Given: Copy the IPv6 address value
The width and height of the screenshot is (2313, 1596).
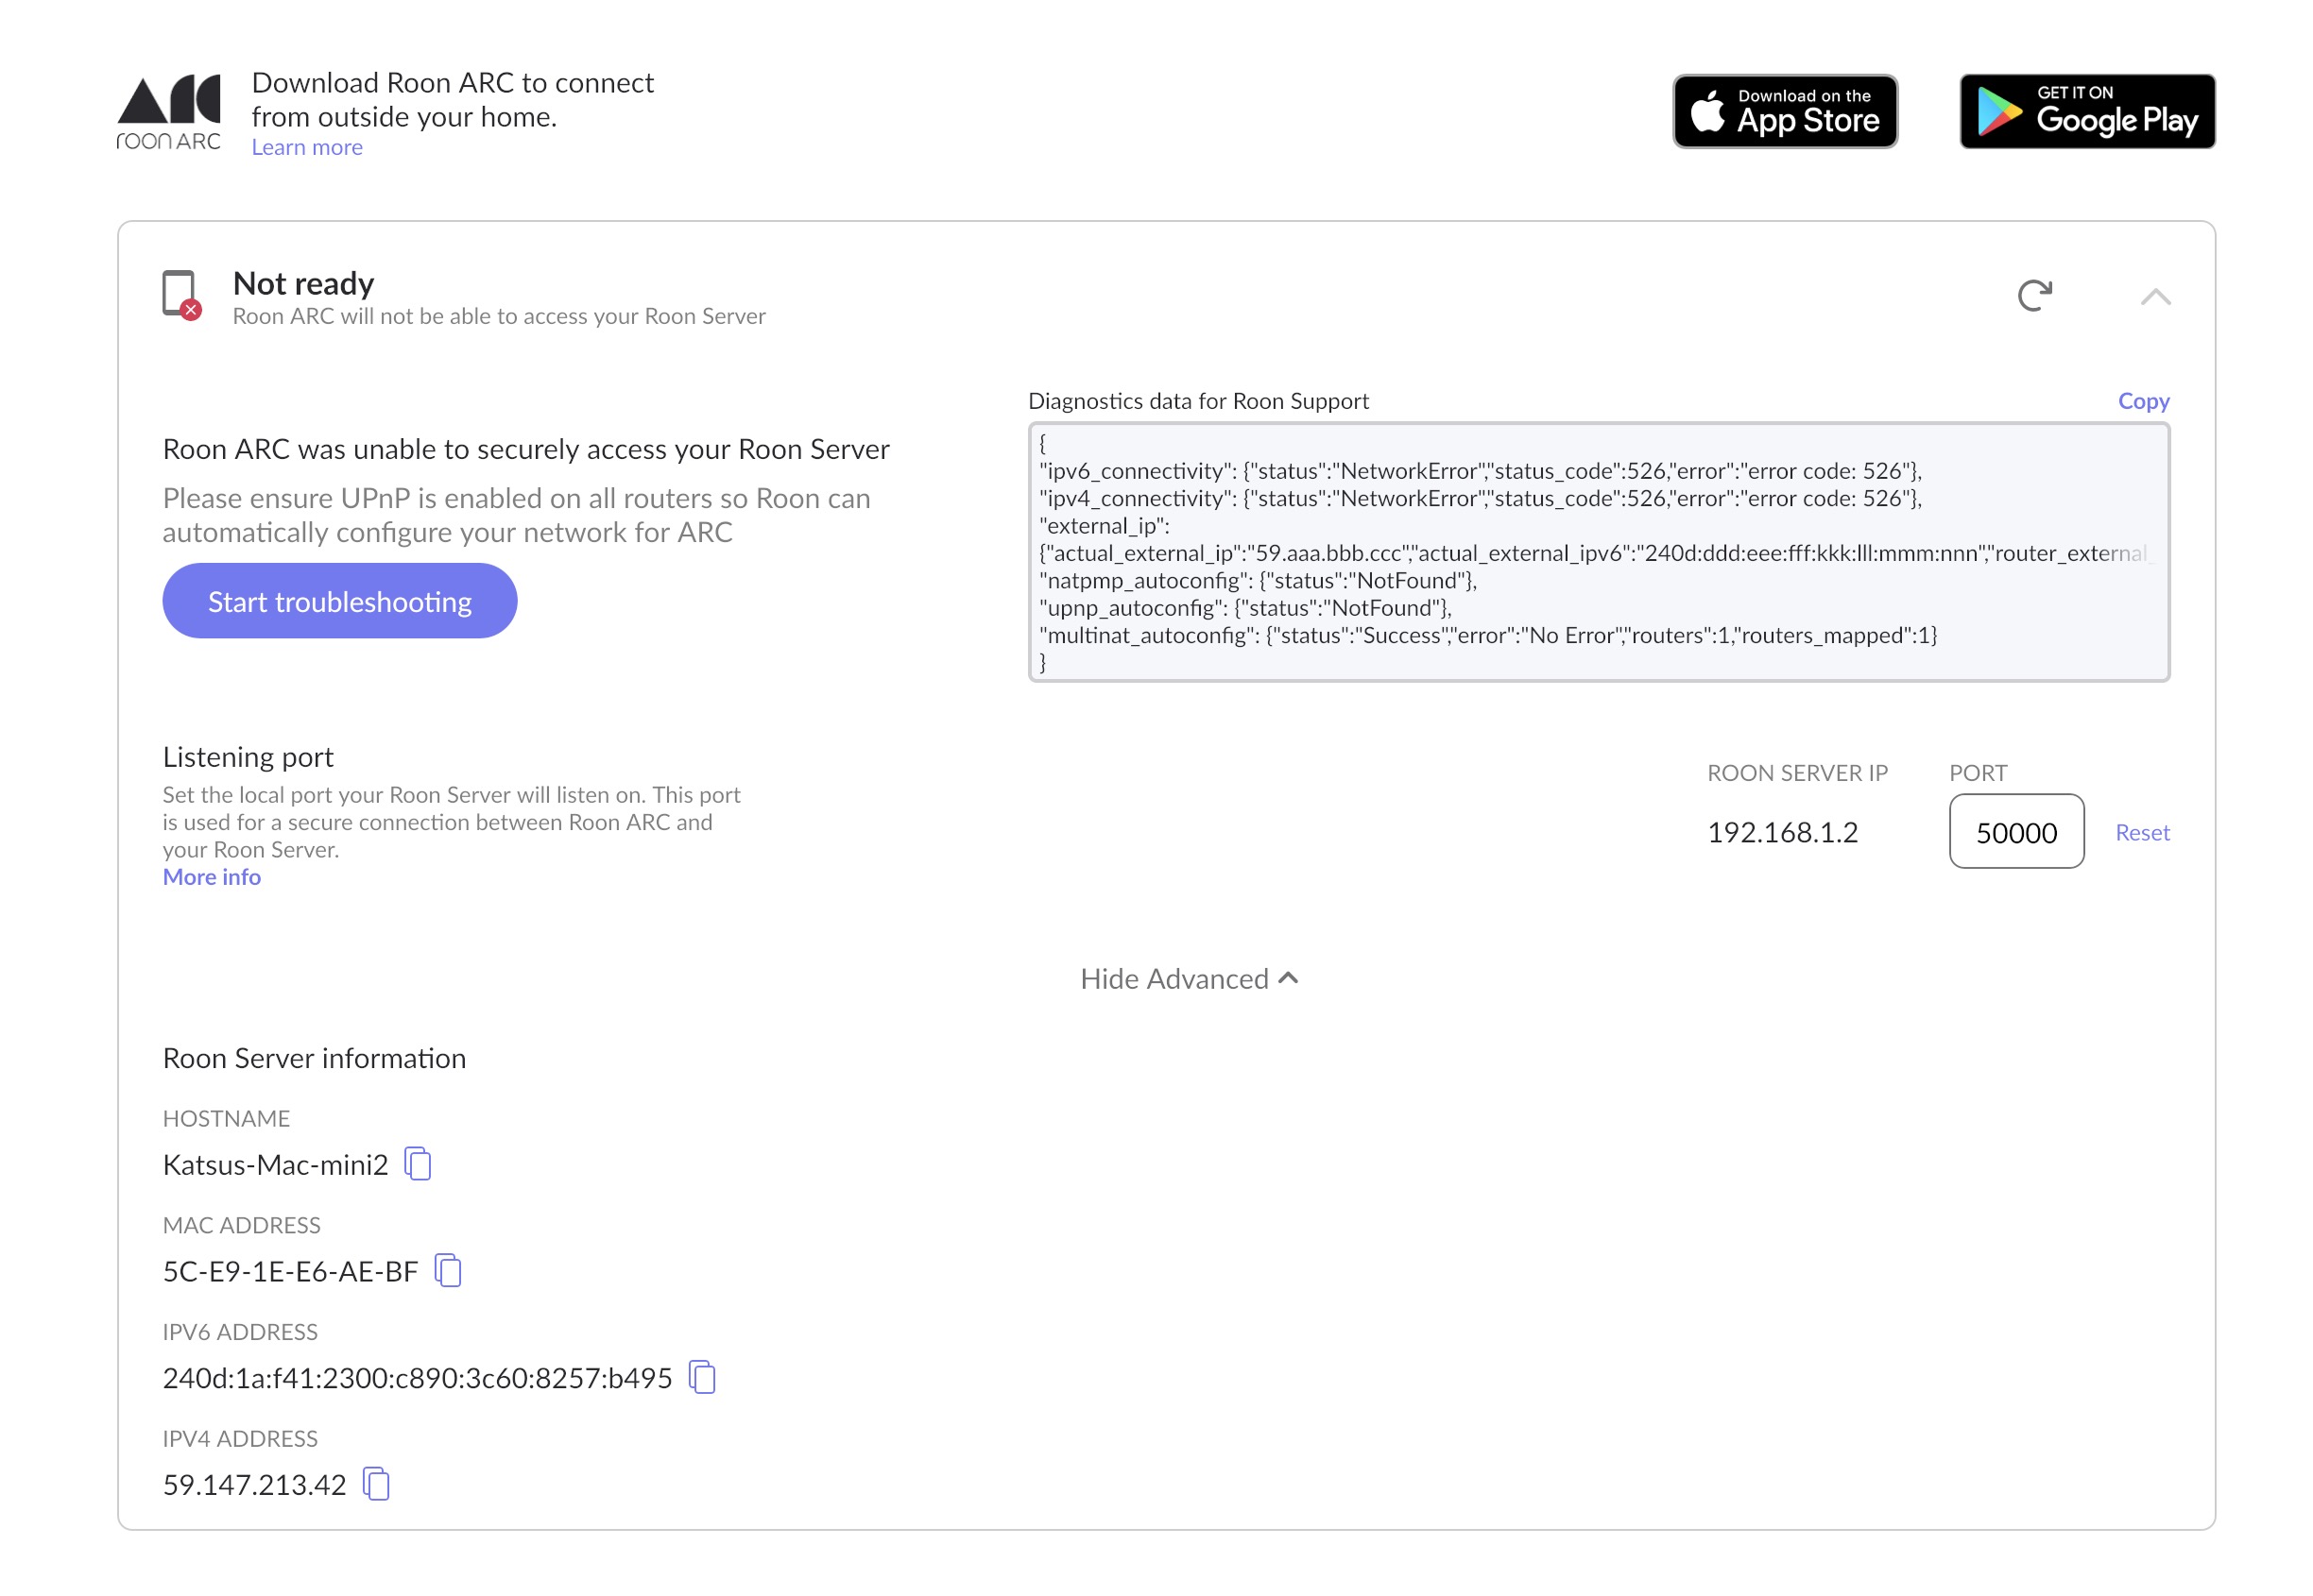Looking at the screenshot, I should tap(702, 1377).
